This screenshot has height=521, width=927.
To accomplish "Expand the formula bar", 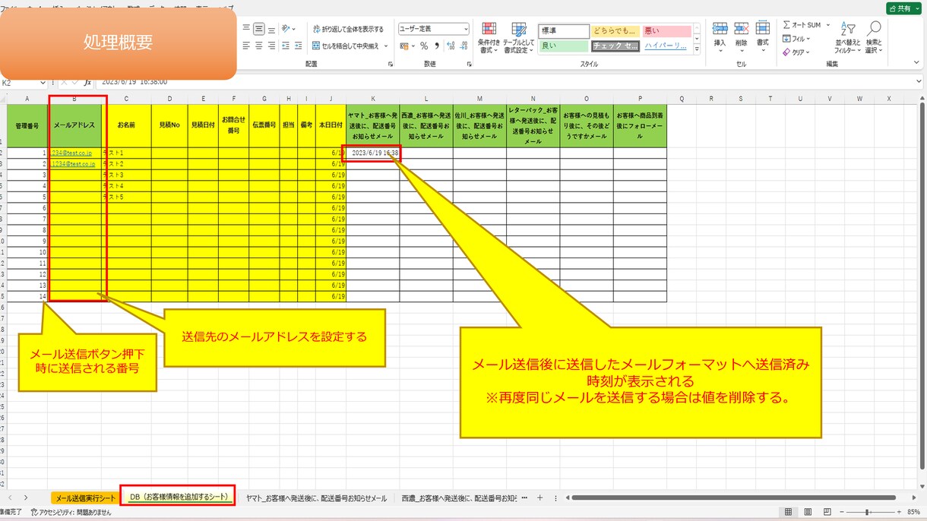I will pos(918,82).
